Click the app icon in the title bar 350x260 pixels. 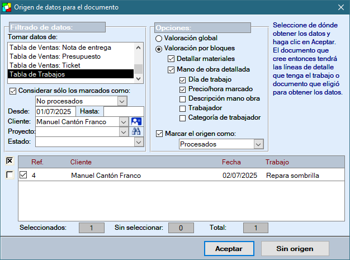(7, 7)
